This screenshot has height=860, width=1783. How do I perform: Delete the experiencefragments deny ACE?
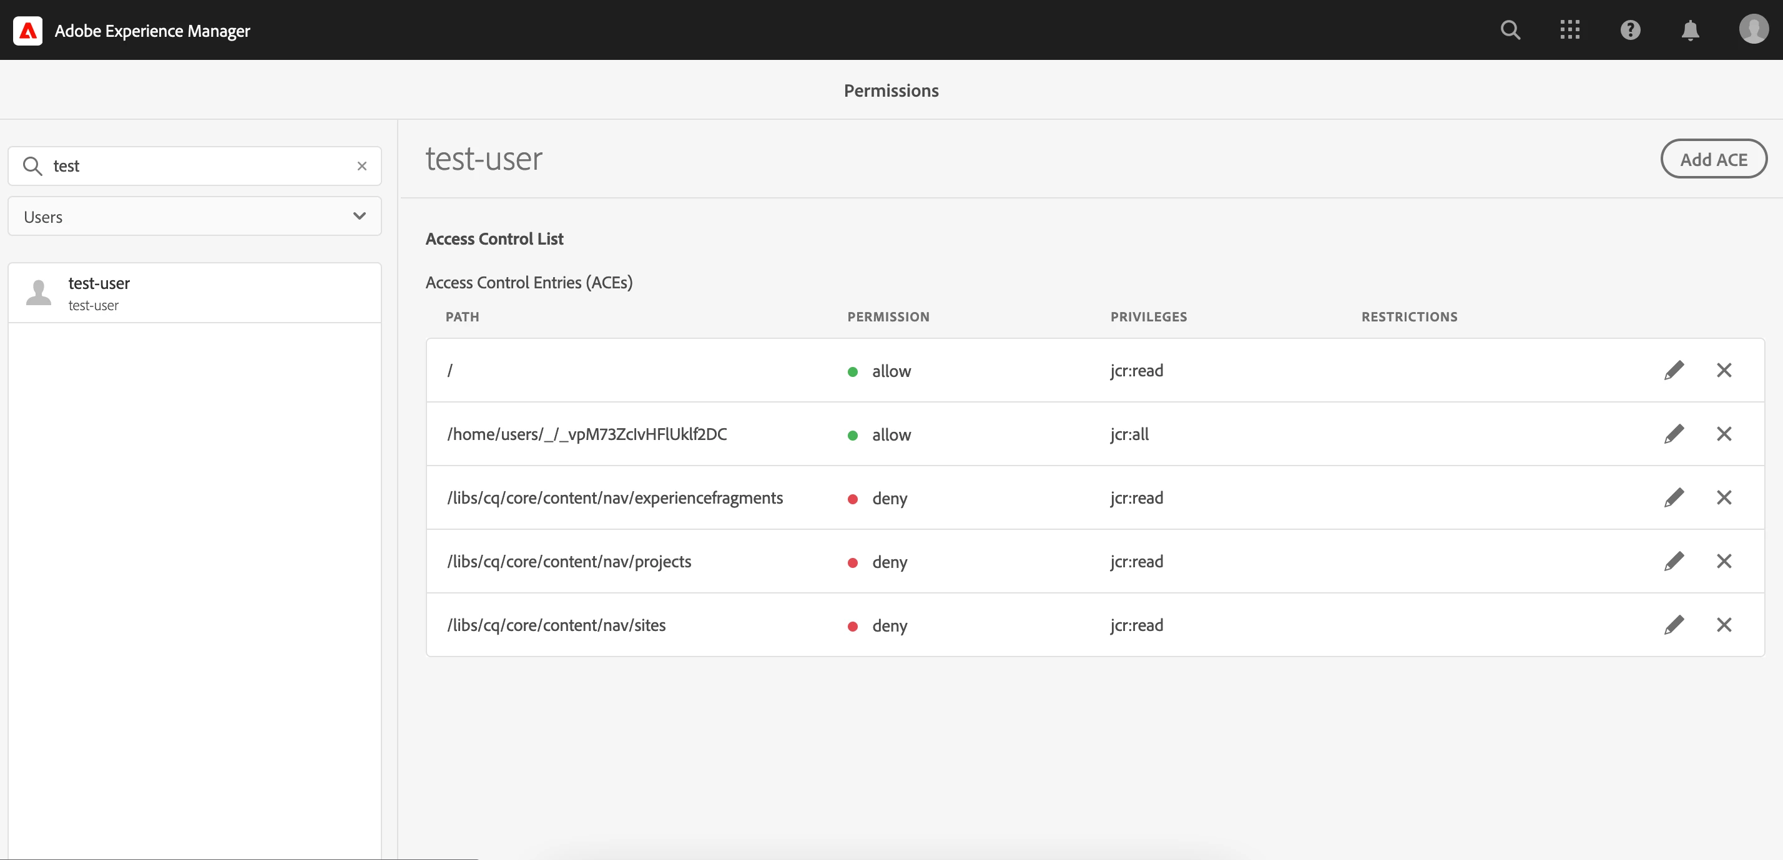1724,497
